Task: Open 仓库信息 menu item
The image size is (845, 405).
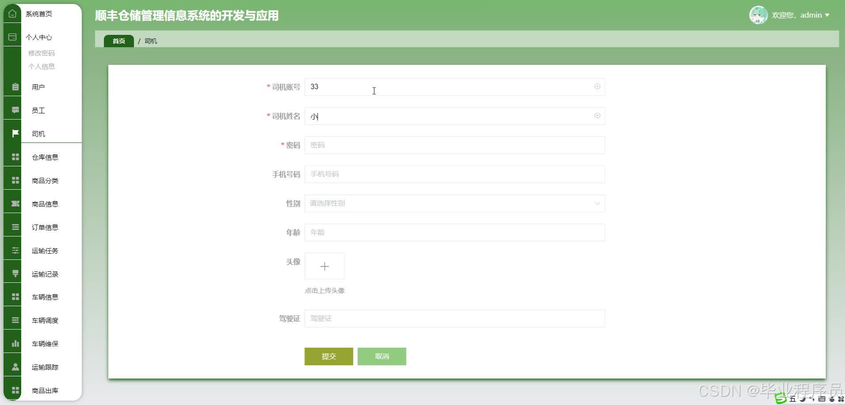Action: click(45, 157)
